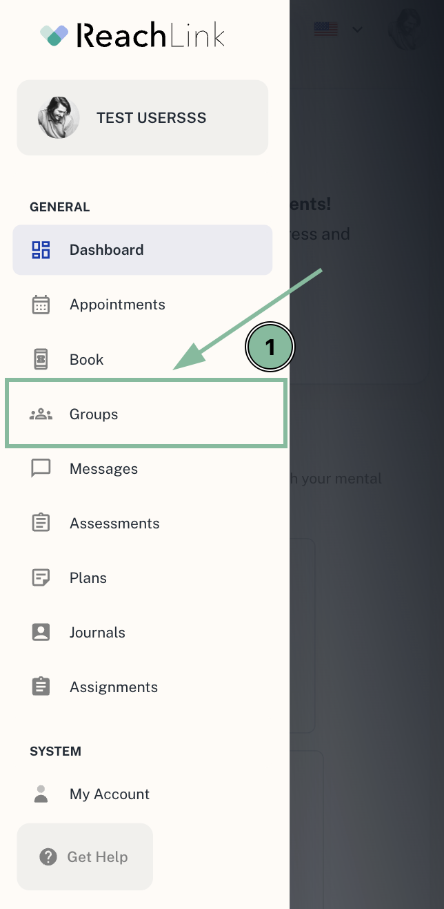Click the Dashboard grid icon
The width and height of the screenshot is (444, 909).
[x=41, y=250]
